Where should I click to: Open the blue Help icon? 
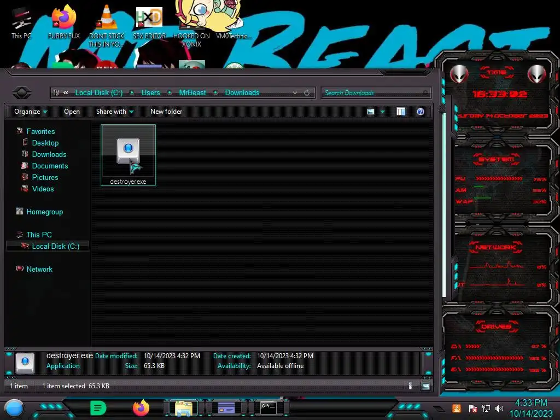(421, 112)
